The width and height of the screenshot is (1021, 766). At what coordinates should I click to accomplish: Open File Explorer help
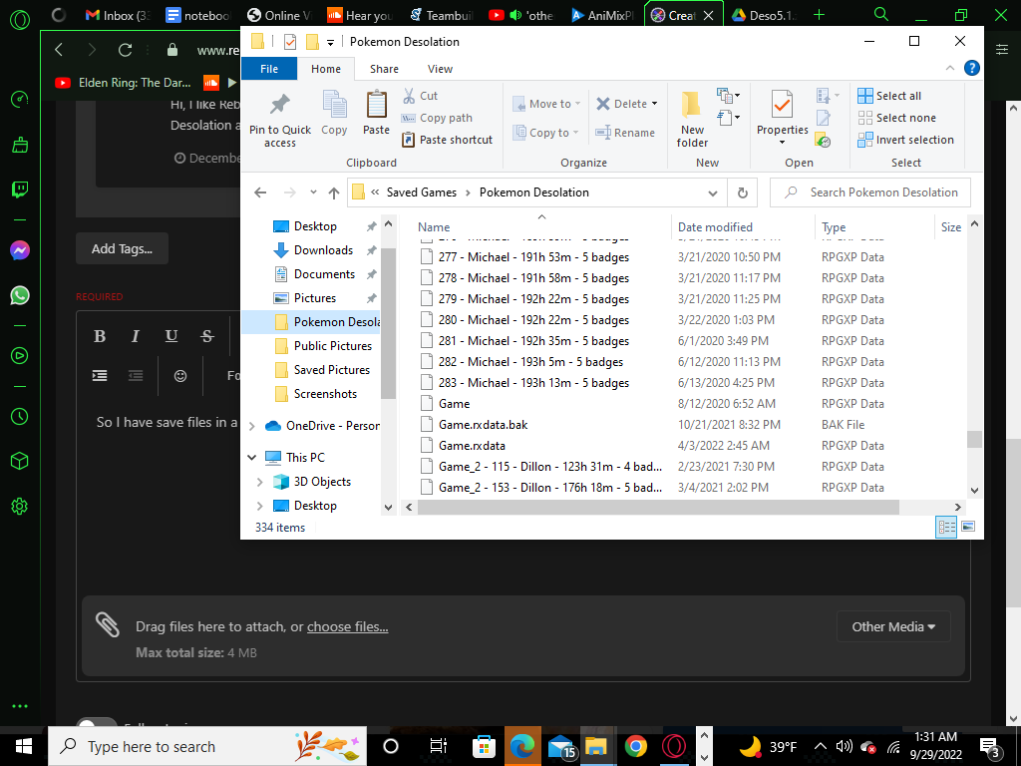[971, 68]
